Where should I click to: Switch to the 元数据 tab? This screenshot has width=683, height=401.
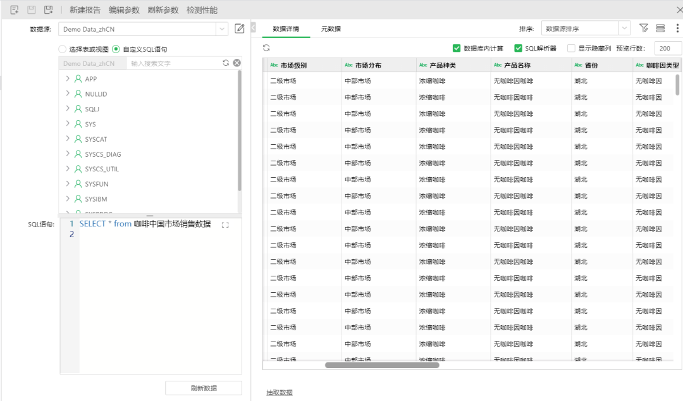click(330, 28)
